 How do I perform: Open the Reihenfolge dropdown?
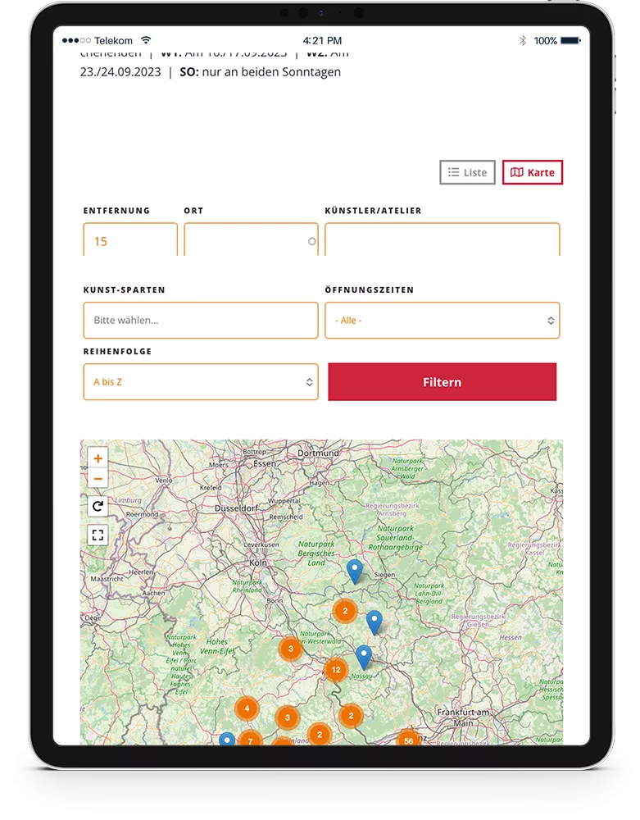coord(201,382)
